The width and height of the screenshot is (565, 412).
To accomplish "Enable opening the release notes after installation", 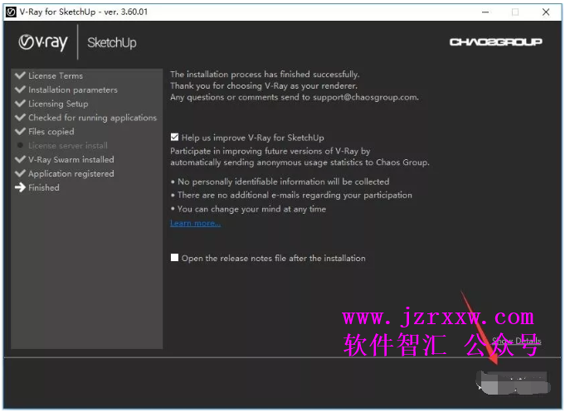I will pyautogui.click(x=174, y=258).
